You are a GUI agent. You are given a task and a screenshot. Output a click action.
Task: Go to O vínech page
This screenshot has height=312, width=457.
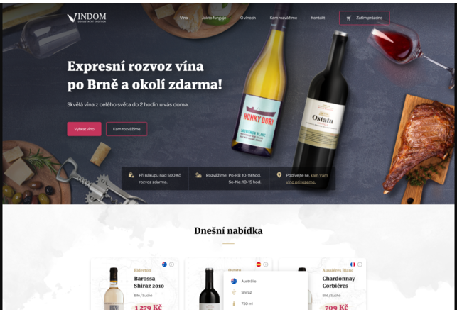[x=248, y=18]
